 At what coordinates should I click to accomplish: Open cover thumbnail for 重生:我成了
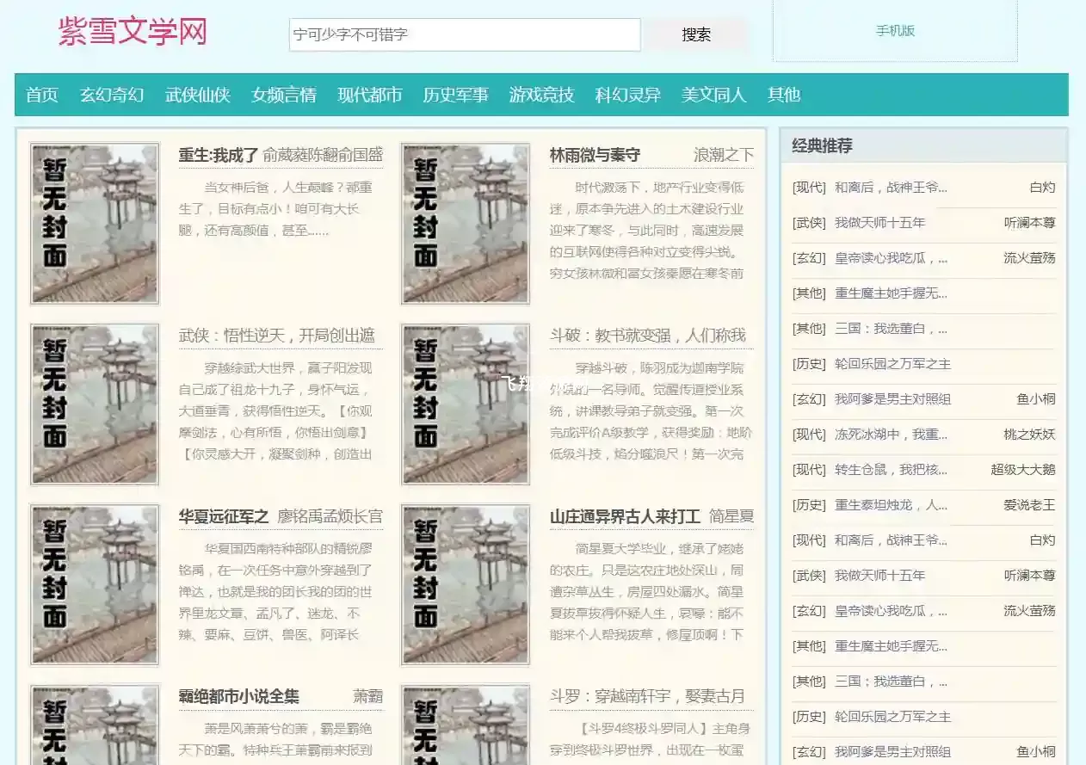(95, 224)
